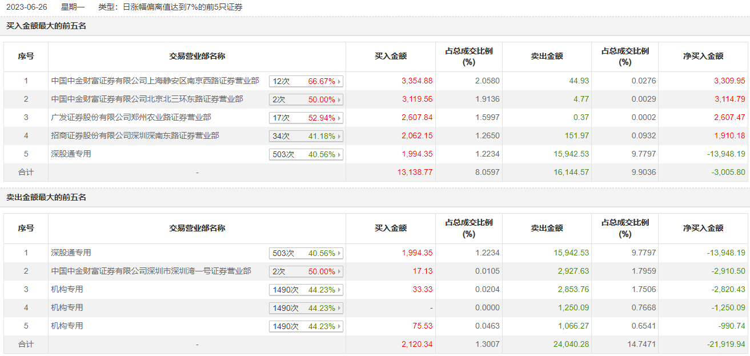Open the 34次 41.18% badge
This screenshot has height=356, width=750.
[306, 137]
